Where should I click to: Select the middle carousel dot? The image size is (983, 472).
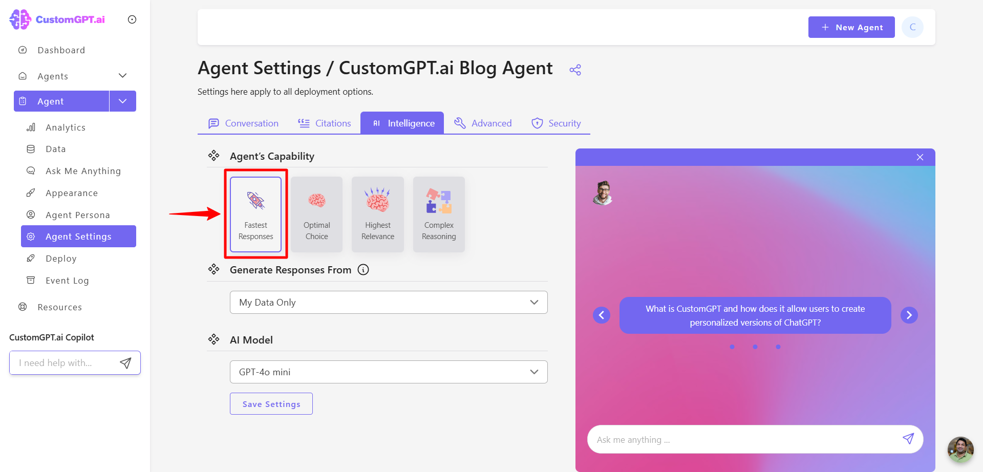tap(755, 347)
